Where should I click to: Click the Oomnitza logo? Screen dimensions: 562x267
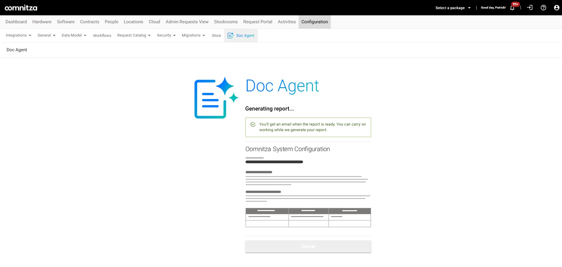[21, 8]
